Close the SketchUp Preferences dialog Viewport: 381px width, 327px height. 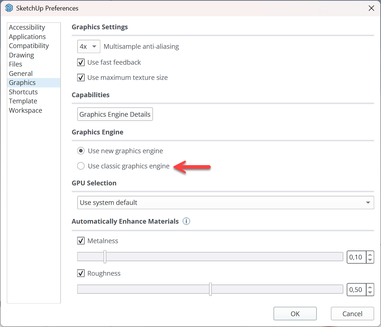371,8
